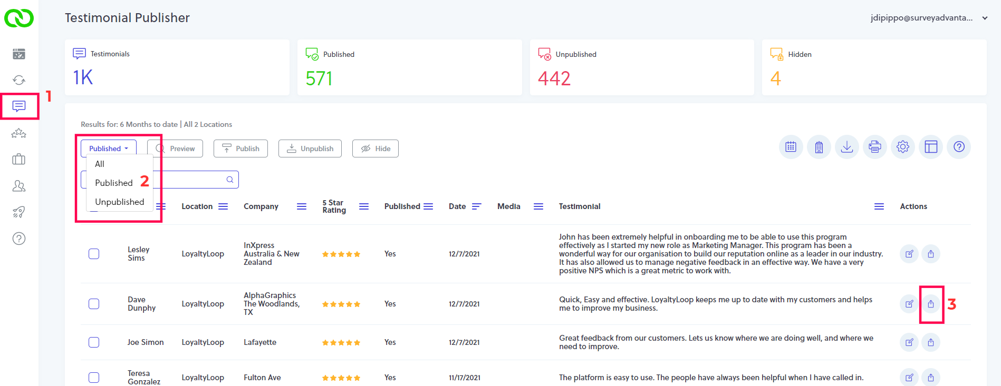Click the Date column sort icon
1001x386 pixels.
[477, 206]
